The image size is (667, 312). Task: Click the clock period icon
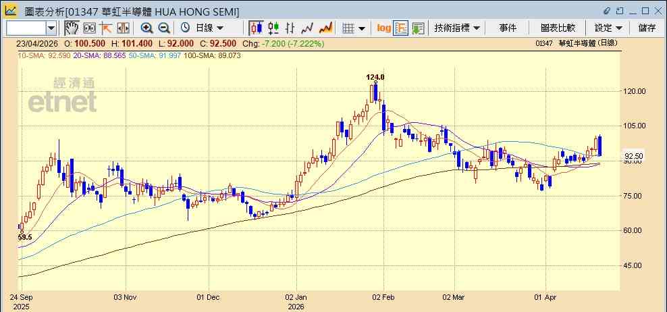coord(185,28)
